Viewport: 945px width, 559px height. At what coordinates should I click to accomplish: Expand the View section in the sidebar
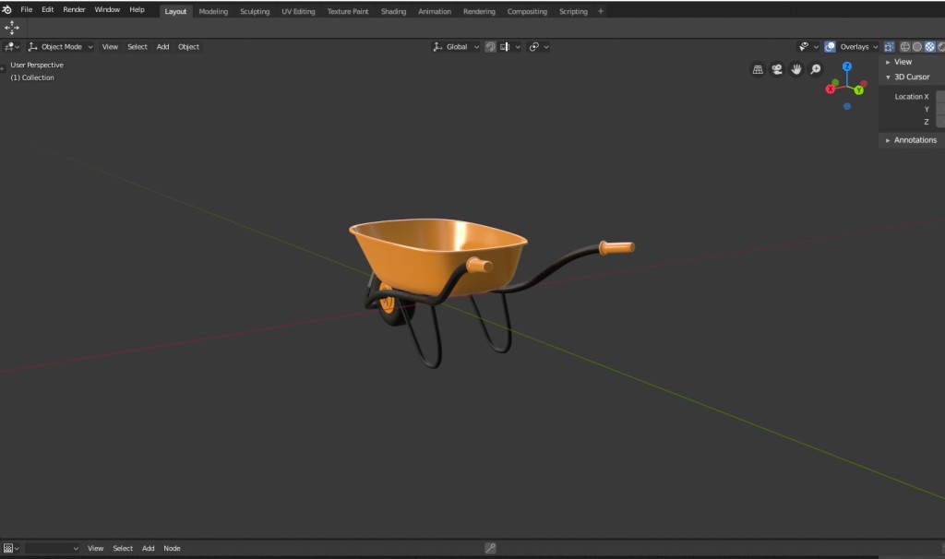coord(902,62)
